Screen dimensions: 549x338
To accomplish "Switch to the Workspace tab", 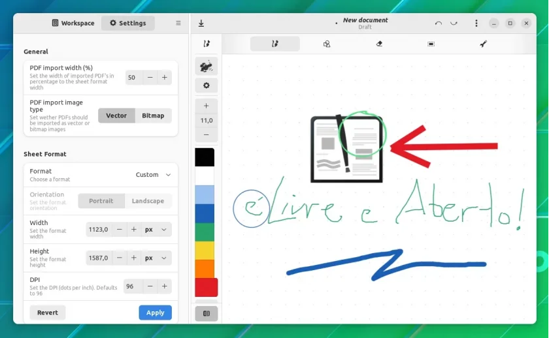I will pyautogui.click(x=73, y=23).
